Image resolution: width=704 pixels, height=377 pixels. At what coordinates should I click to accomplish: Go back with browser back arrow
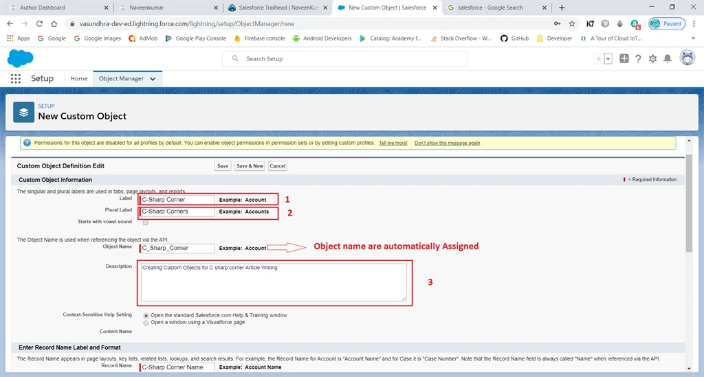10,24
